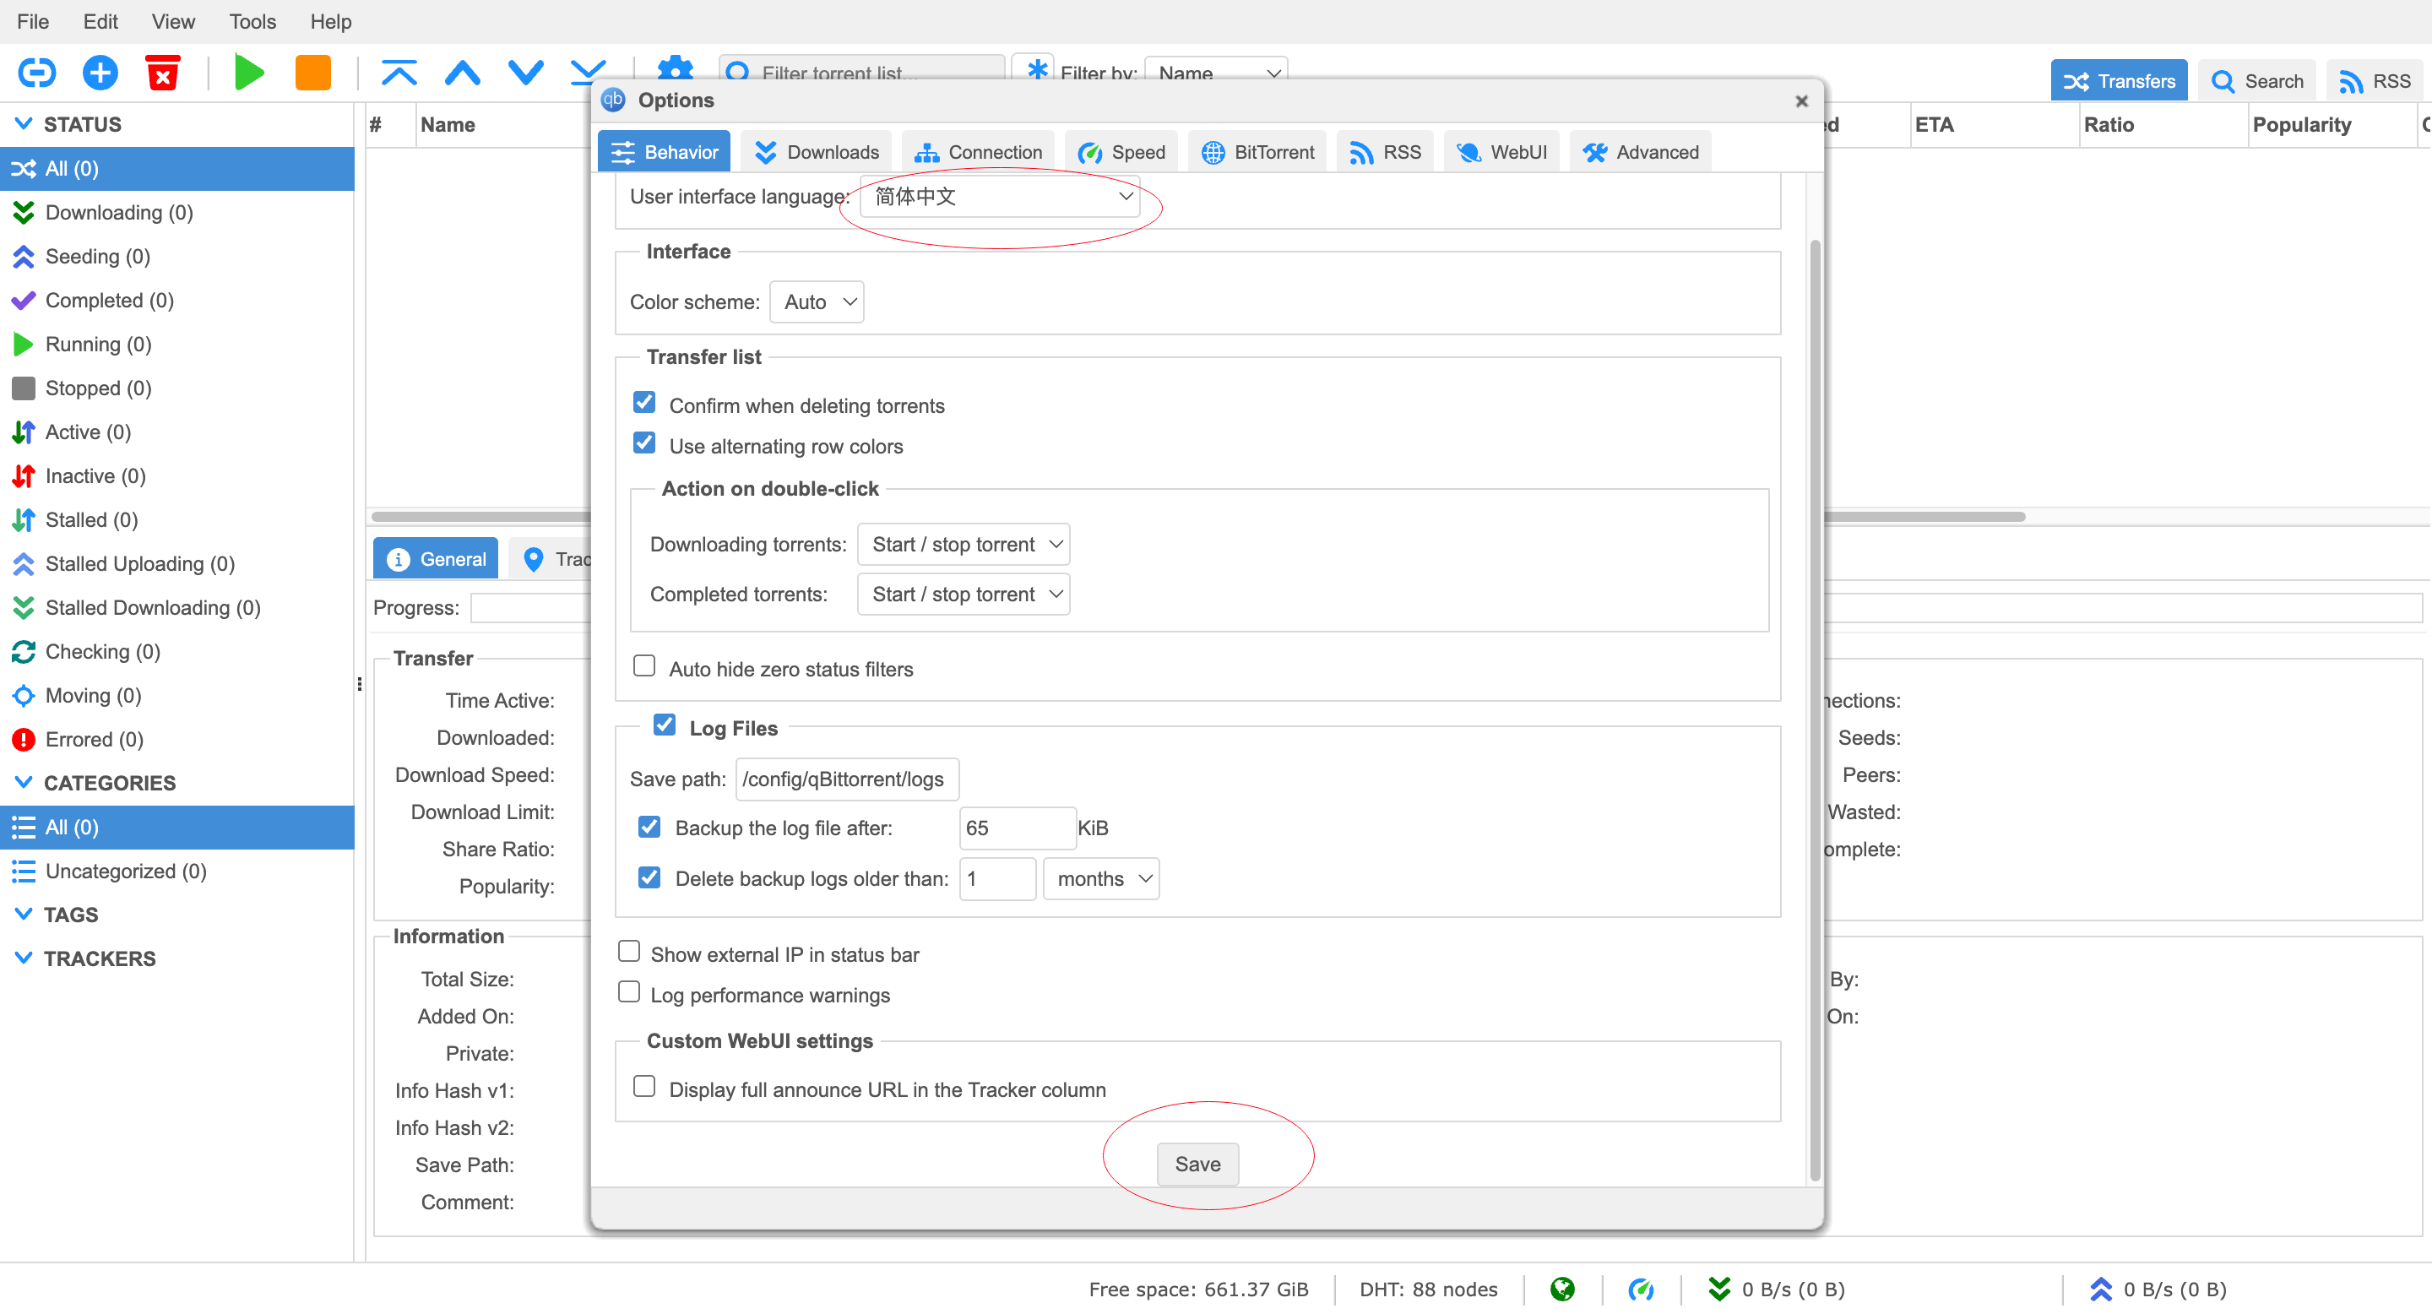This screenshot has height=1314, width=2432.
Task: Enable Auto hide zero status filters
Action: 643,666
